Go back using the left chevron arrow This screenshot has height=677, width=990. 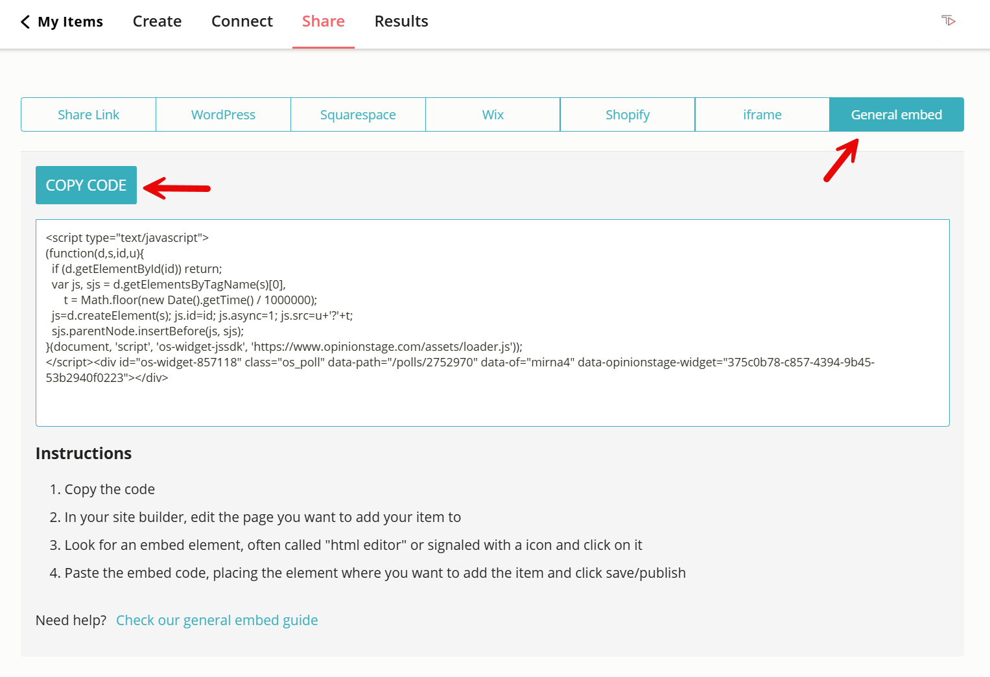[25, 21]
